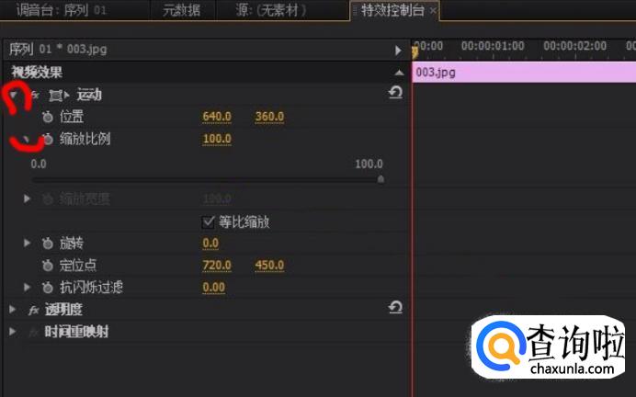Reset the 透明度 effect with its reset icon

pos(395,309)
